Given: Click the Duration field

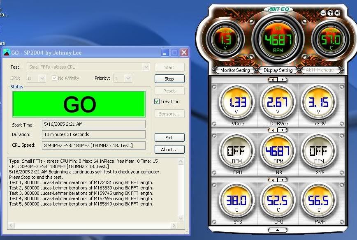Looking at the screenshot, I should pyautogui.click(x=94, y=134).
